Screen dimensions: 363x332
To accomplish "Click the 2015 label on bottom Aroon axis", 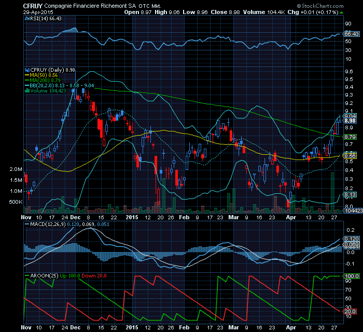I will 132,328.
